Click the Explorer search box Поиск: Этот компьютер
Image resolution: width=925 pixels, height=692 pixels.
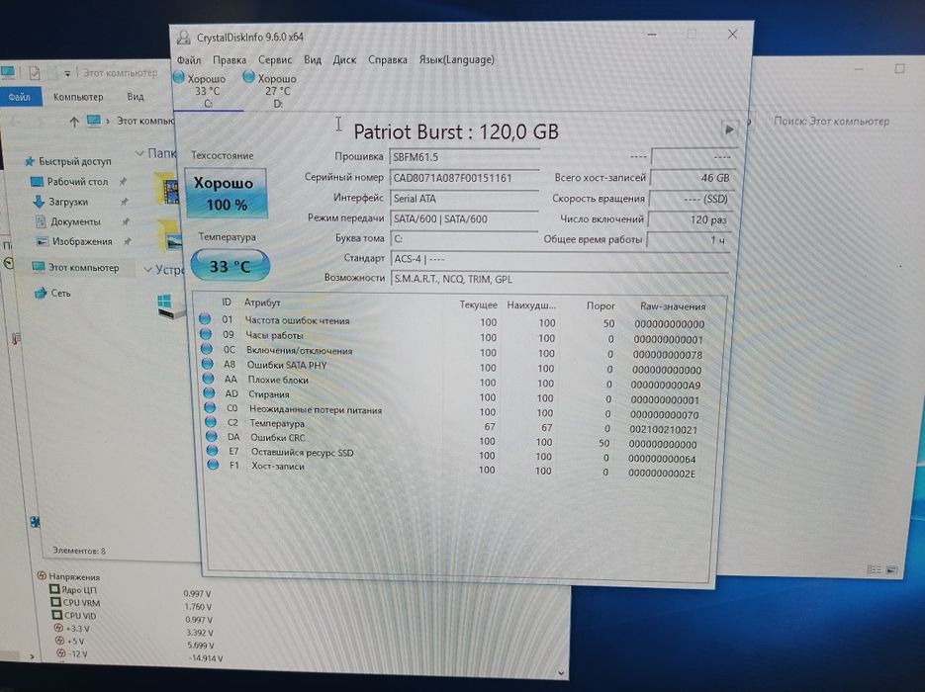[x=832, y=122]
